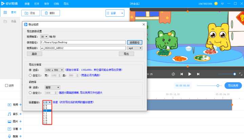Click the 保存 menu item
The image size is (244, 139).
46,4
